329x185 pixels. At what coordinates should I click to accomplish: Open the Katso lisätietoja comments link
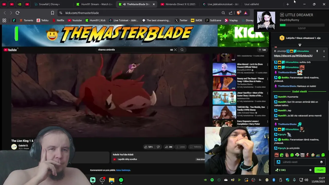coord(123,170)
